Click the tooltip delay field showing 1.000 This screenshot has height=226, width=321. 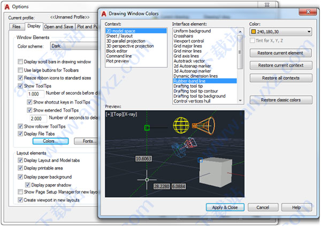[x=36, y=94]
